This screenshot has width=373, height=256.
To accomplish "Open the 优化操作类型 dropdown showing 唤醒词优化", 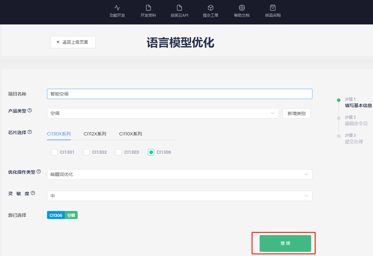I will (179, 174).
